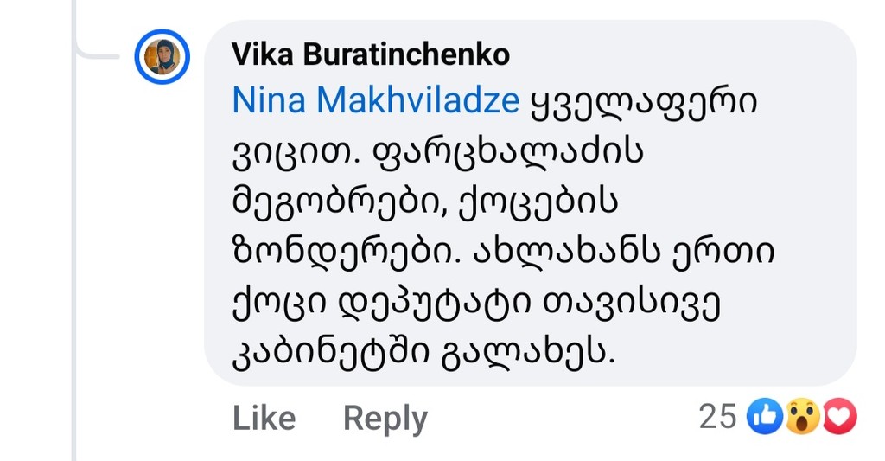Open the Vika Buratinchenko name link

371,55
